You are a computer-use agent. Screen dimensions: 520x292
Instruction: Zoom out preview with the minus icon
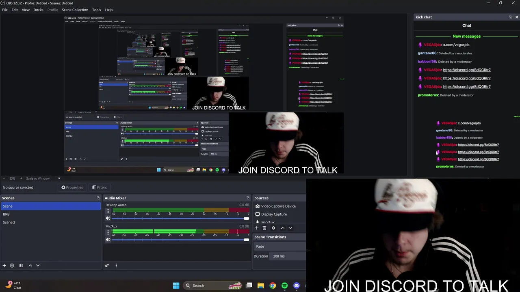[3, 178]
